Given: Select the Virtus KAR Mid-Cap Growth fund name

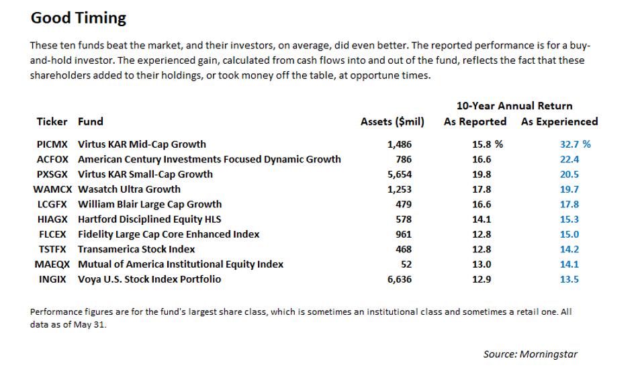Looking at the screenshot, I should click(x=142, y=144).
